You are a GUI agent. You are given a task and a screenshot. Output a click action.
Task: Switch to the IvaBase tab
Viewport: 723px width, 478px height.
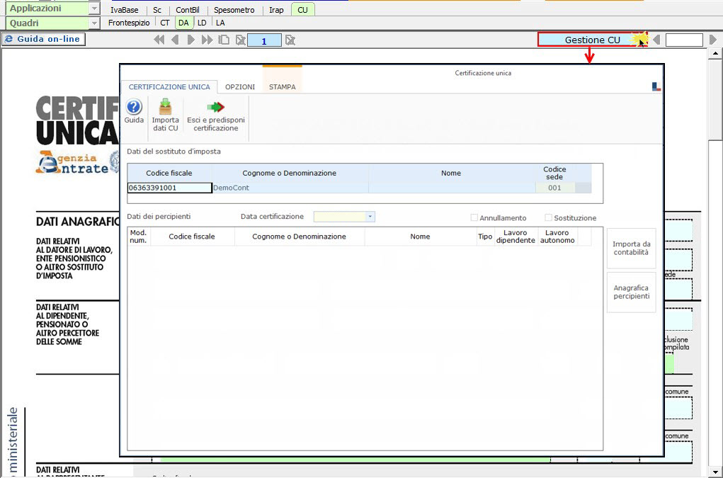[124, 10]
